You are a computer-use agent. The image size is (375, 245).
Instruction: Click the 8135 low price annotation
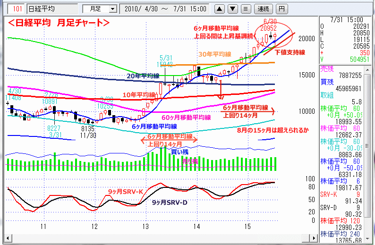(88, 128)
